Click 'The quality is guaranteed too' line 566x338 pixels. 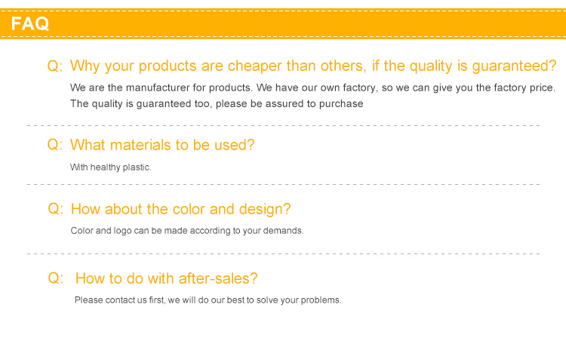[217, 104]
